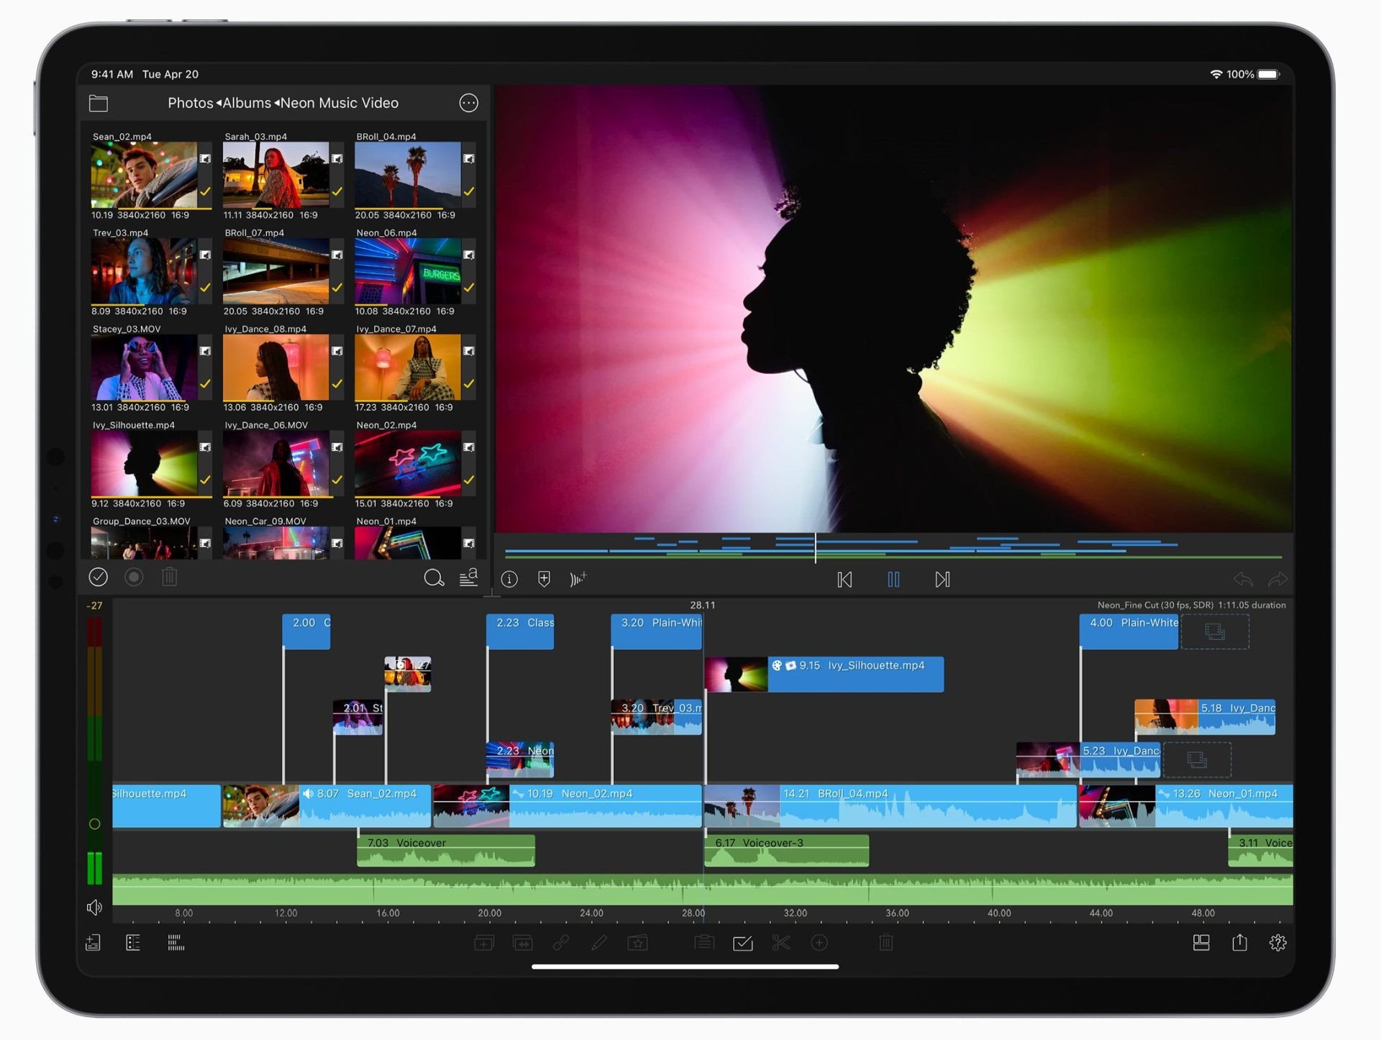Search the media library with magnifier icon
This screenshot has width=1381, height=1040.
434,578
